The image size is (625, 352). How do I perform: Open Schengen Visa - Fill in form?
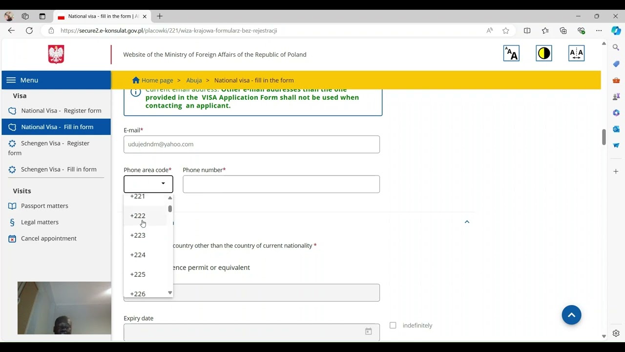[56, 169]
